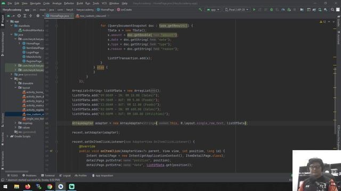This screenshot has height=191, width=341.
Task: Click the Project tree horizontal scrollbar
Action: click(17, 171)
